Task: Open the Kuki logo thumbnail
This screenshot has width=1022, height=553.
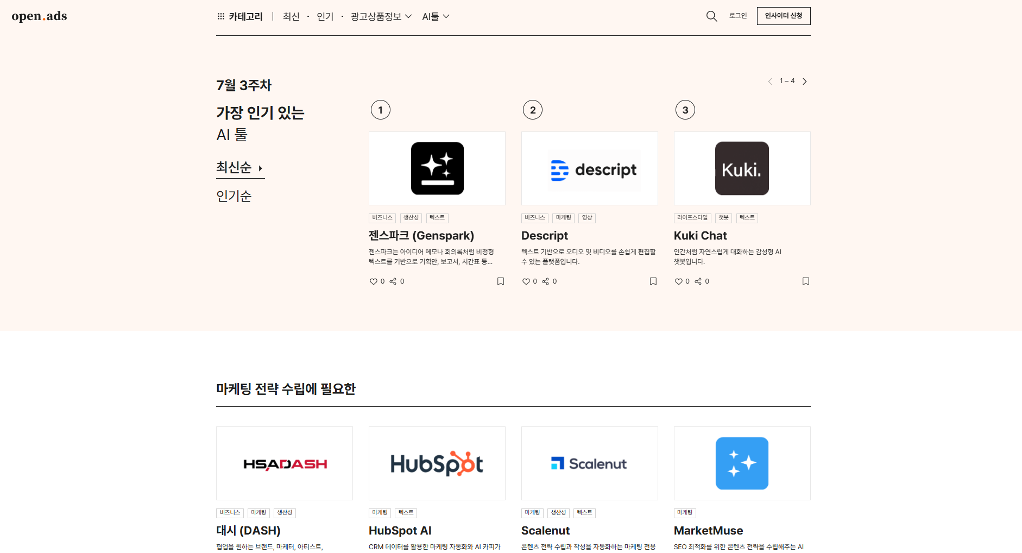Action: click(742, 168)
